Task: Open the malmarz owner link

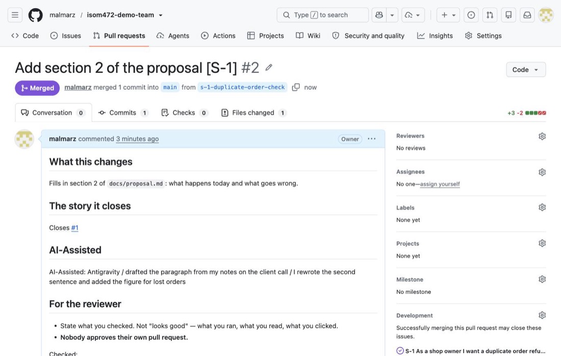Action: [x=62, y=15]
